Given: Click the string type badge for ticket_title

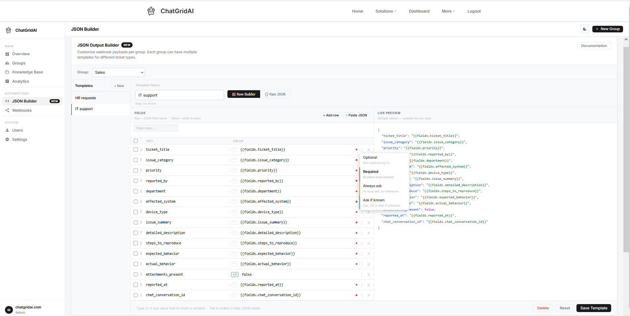Looking at the screenshot, I should (x=234, y=150).
